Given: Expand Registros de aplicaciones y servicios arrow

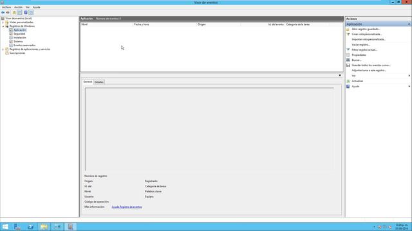Looking at the screenshot, I should [x=3, y=49].
